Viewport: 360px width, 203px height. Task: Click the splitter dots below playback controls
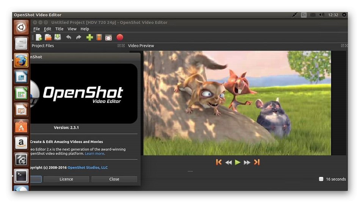(190, 171)
